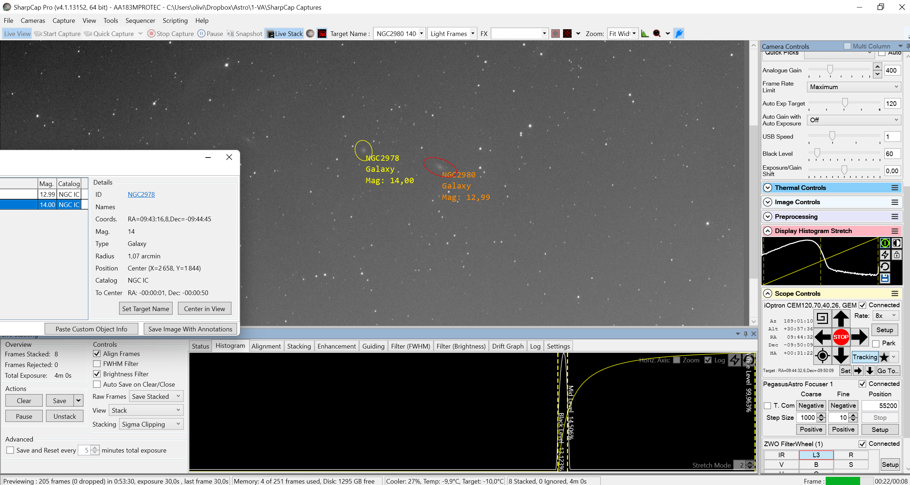Image resolution: width=910 pixels, height=485 pixels.
Task: Slew the mount left with the arrow
Action: [x=823, y=337]
